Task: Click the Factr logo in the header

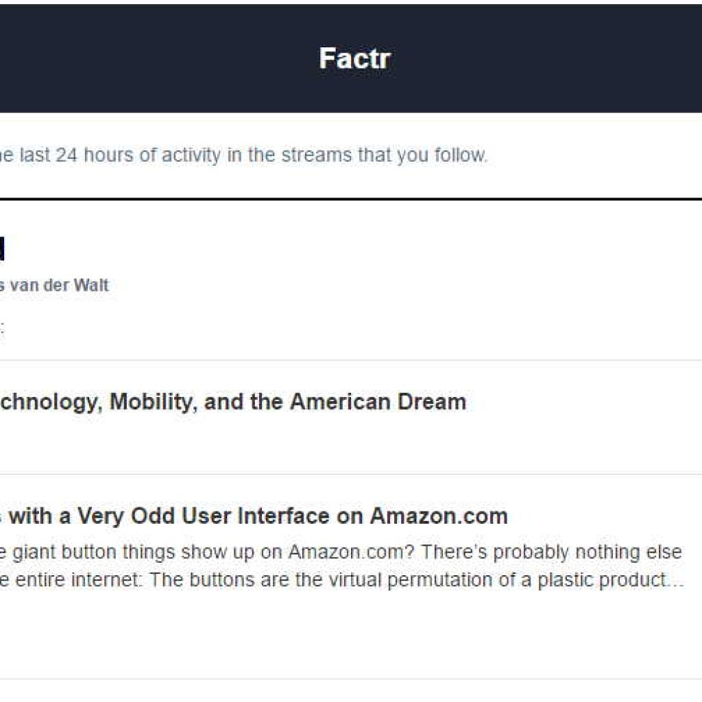Action: (x=354, y=59)
